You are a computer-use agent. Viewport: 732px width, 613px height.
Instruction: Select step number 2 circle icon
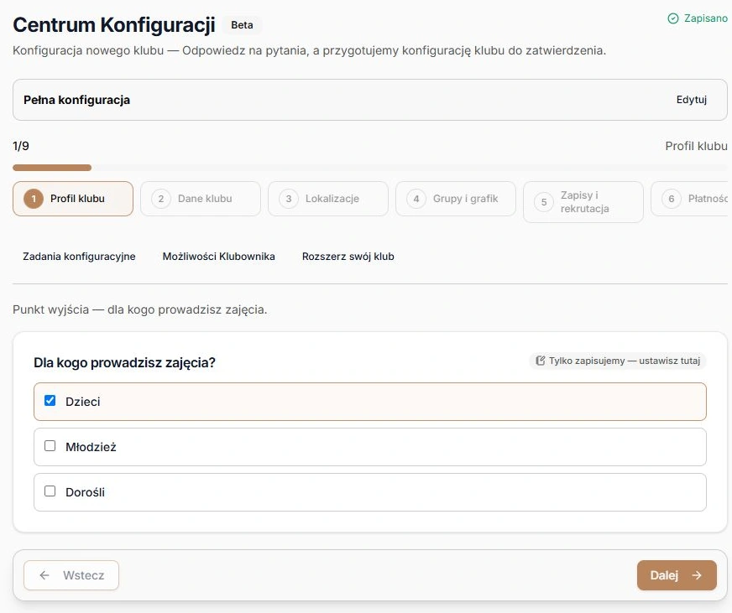(161, 199)
